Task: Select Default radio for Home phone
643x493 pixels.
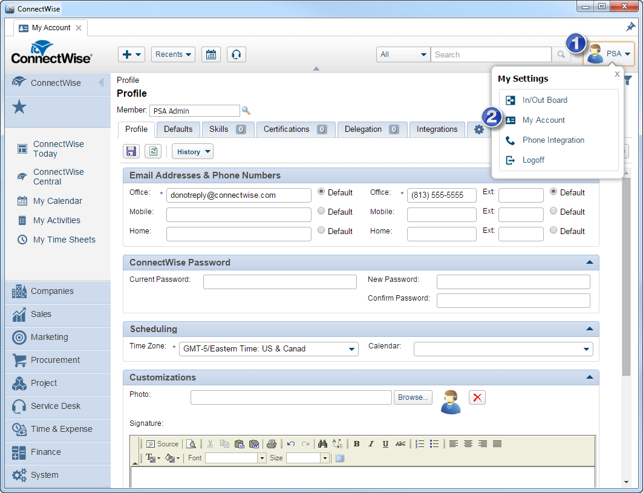Action: click(553, 230)
